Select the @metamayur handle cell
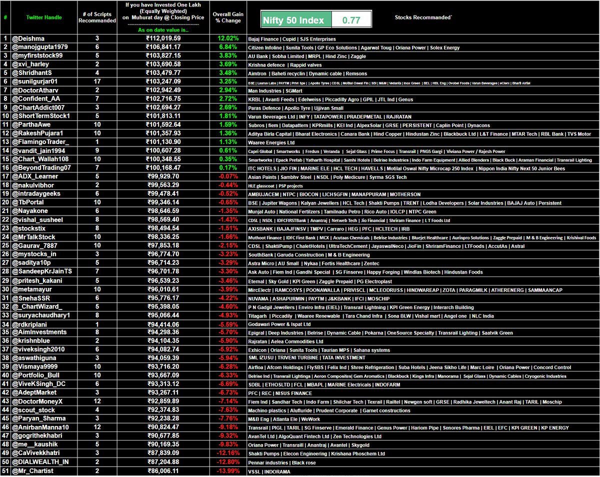The image size is (600, 477). click(44, 289)
